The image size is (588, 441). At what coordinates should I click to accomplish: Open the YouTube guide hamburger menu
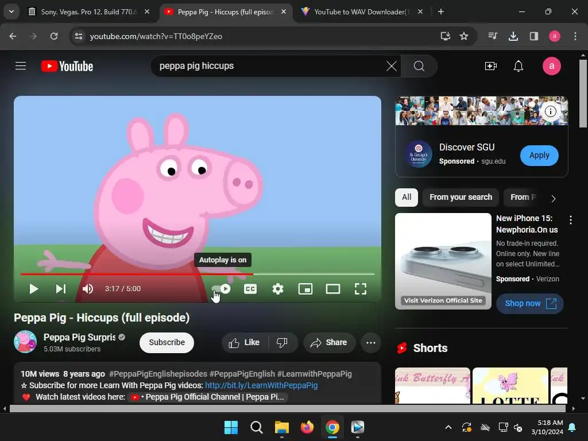(x=21, y=66)
